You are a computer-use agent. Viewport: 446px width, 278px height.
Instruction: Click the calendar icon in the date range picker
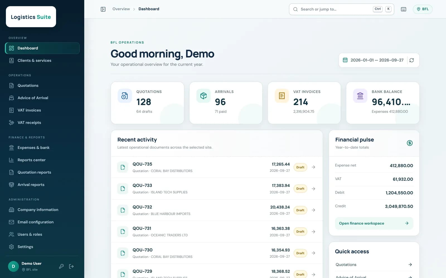[x=345, y=60]
